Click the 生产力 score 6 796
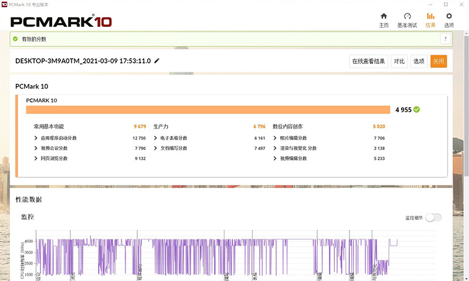The width and height of the screenshot is (469, 281). click(259, 126)
